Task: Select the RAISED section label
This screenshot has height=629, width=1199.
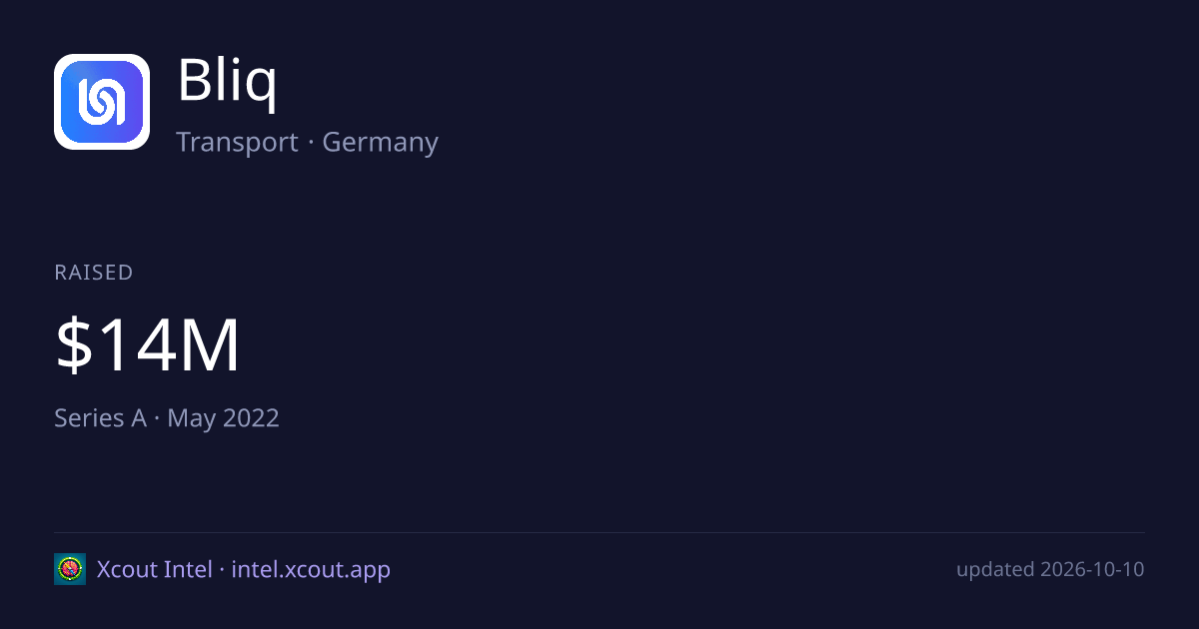Action: pyautogui.click(x=94, y=273)
